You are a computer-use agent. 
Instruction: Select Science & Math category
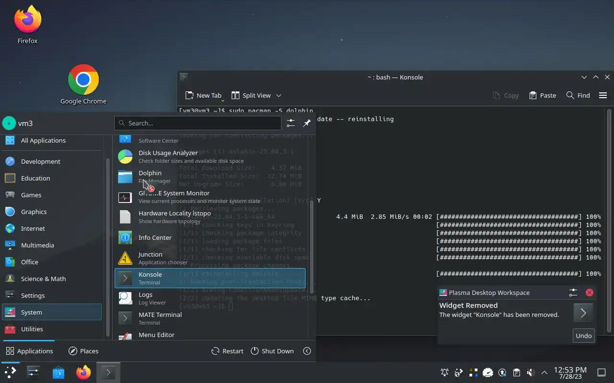click(x=52, y=279)
